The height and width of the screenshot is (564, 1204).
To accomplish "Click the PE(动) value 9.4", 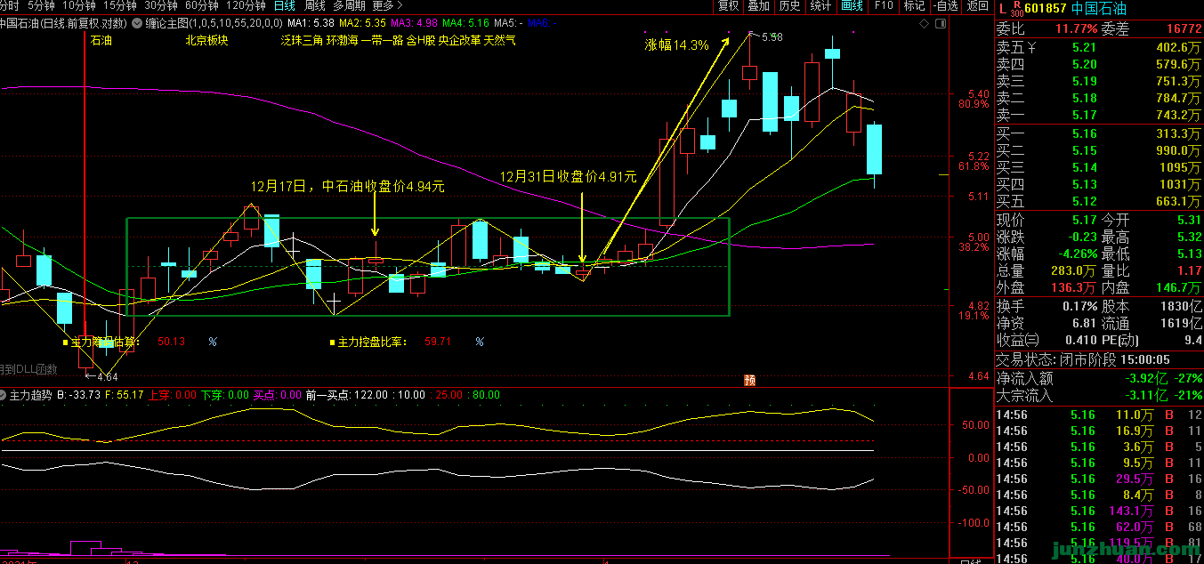I will 1192,340.
